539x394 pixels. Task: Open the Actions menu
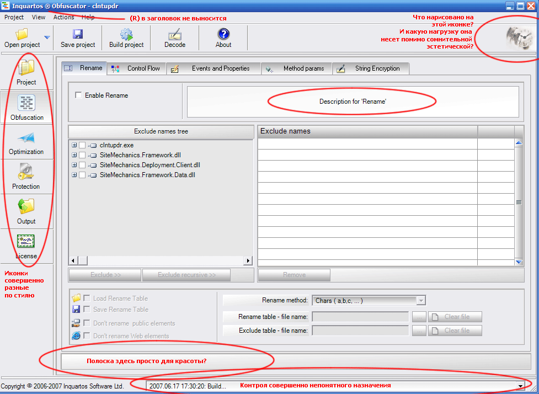(x=63, y=17)
